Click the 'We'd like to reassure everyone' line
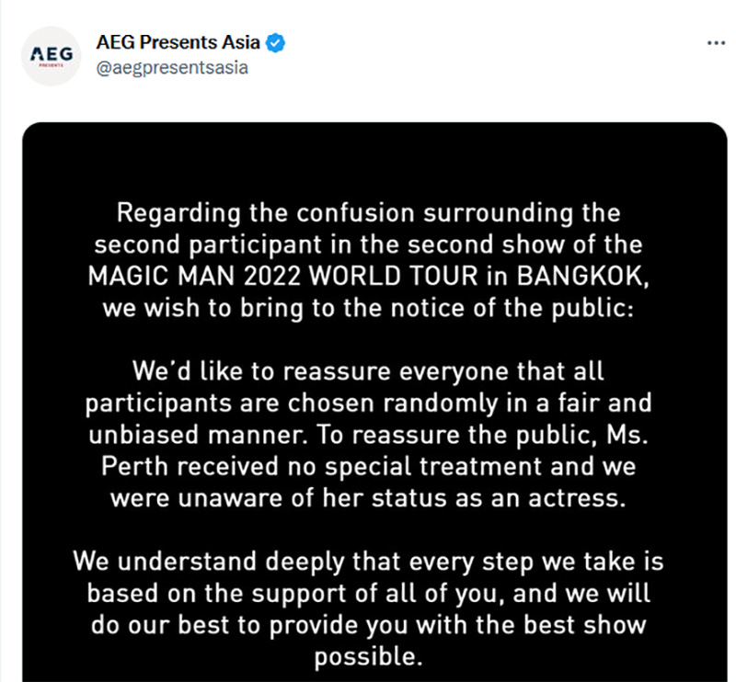The image size is (736, 682). (368, 373)
